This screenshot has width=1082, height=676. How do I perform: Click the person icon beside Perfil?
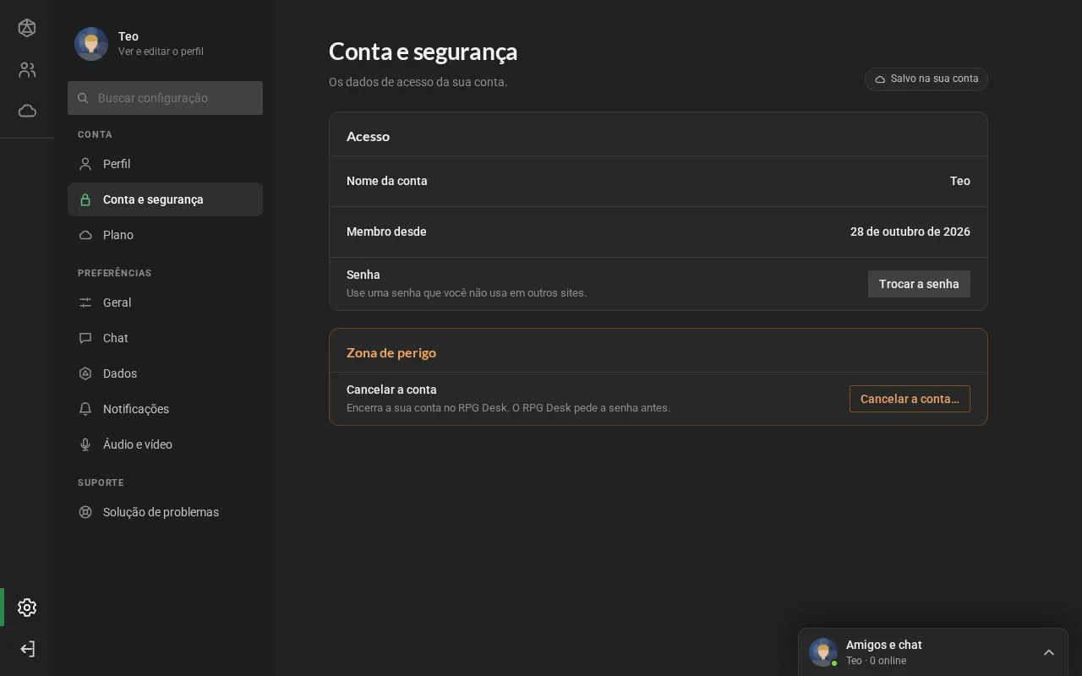point(85,164)
